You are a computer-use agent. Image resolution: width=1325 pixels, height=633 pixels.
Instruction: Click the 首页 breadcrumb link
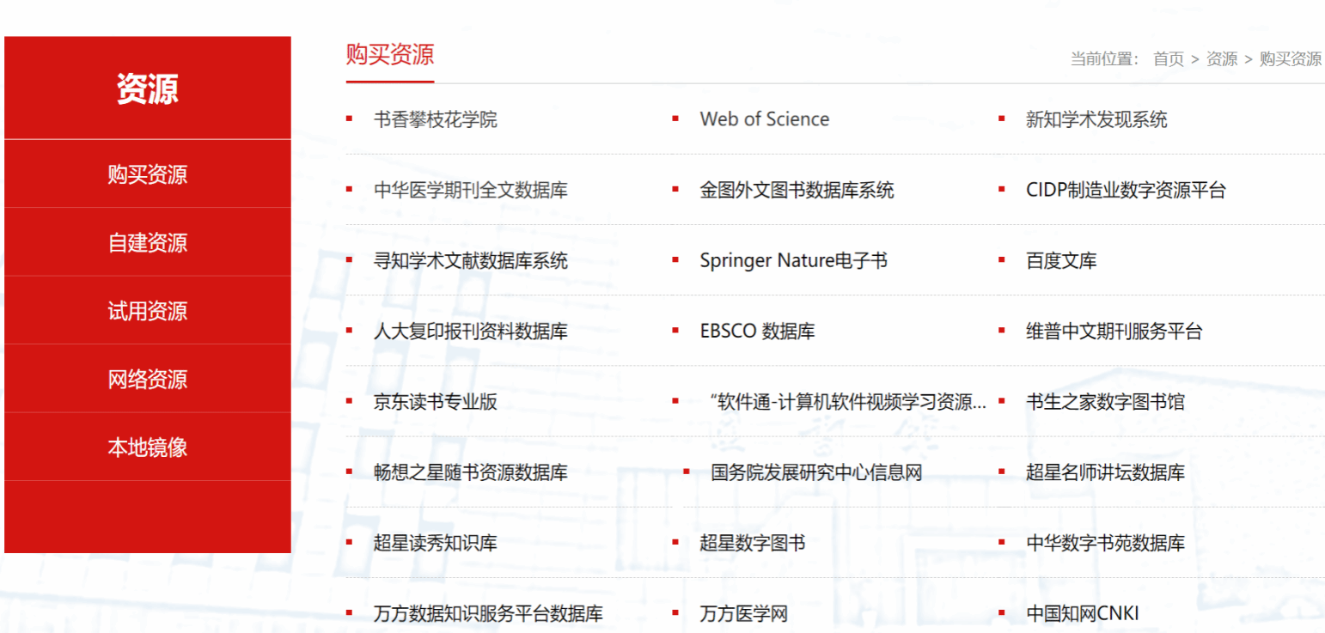[1168, 59]
